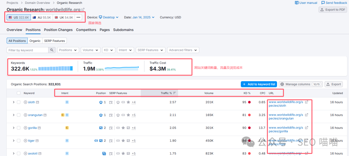Open the Advanced filters dropdown
This screenshot has height=156, width=349.
coord(183,50)
